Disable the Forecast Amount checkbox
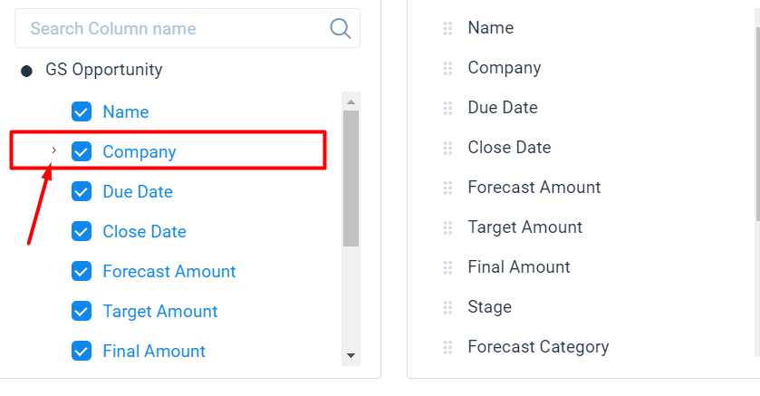The height and width of the screenshot is (396, 760). pyautogui.click(x=82, y=271)
